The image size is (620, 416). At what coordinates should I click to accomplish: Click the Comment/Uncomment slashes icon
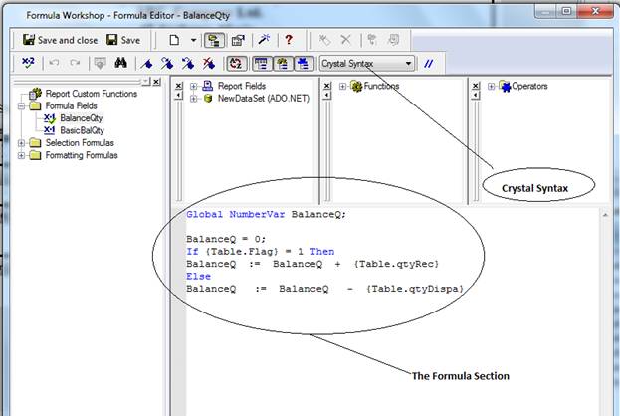click(x=429, y=64)
